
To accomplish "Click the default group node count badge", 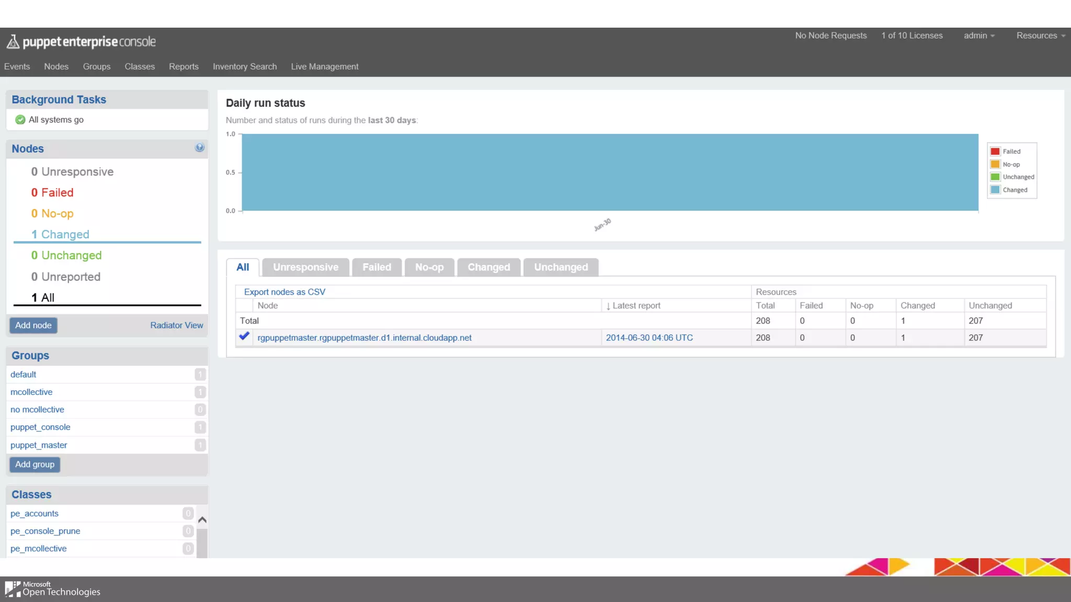I will [x=200, y=375].
